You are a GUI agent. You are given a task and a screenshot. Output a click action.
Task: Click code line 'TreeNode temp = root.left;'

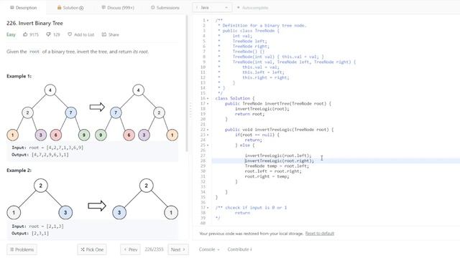277,166
